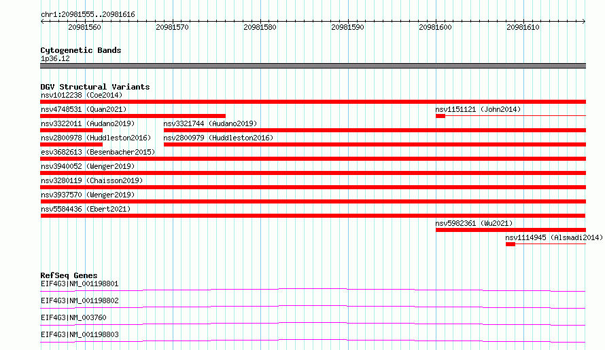Open variant nsv5584436 (Ebert2021) label
The height and width of the screenshot is (350, 605).
click(86, 209)
